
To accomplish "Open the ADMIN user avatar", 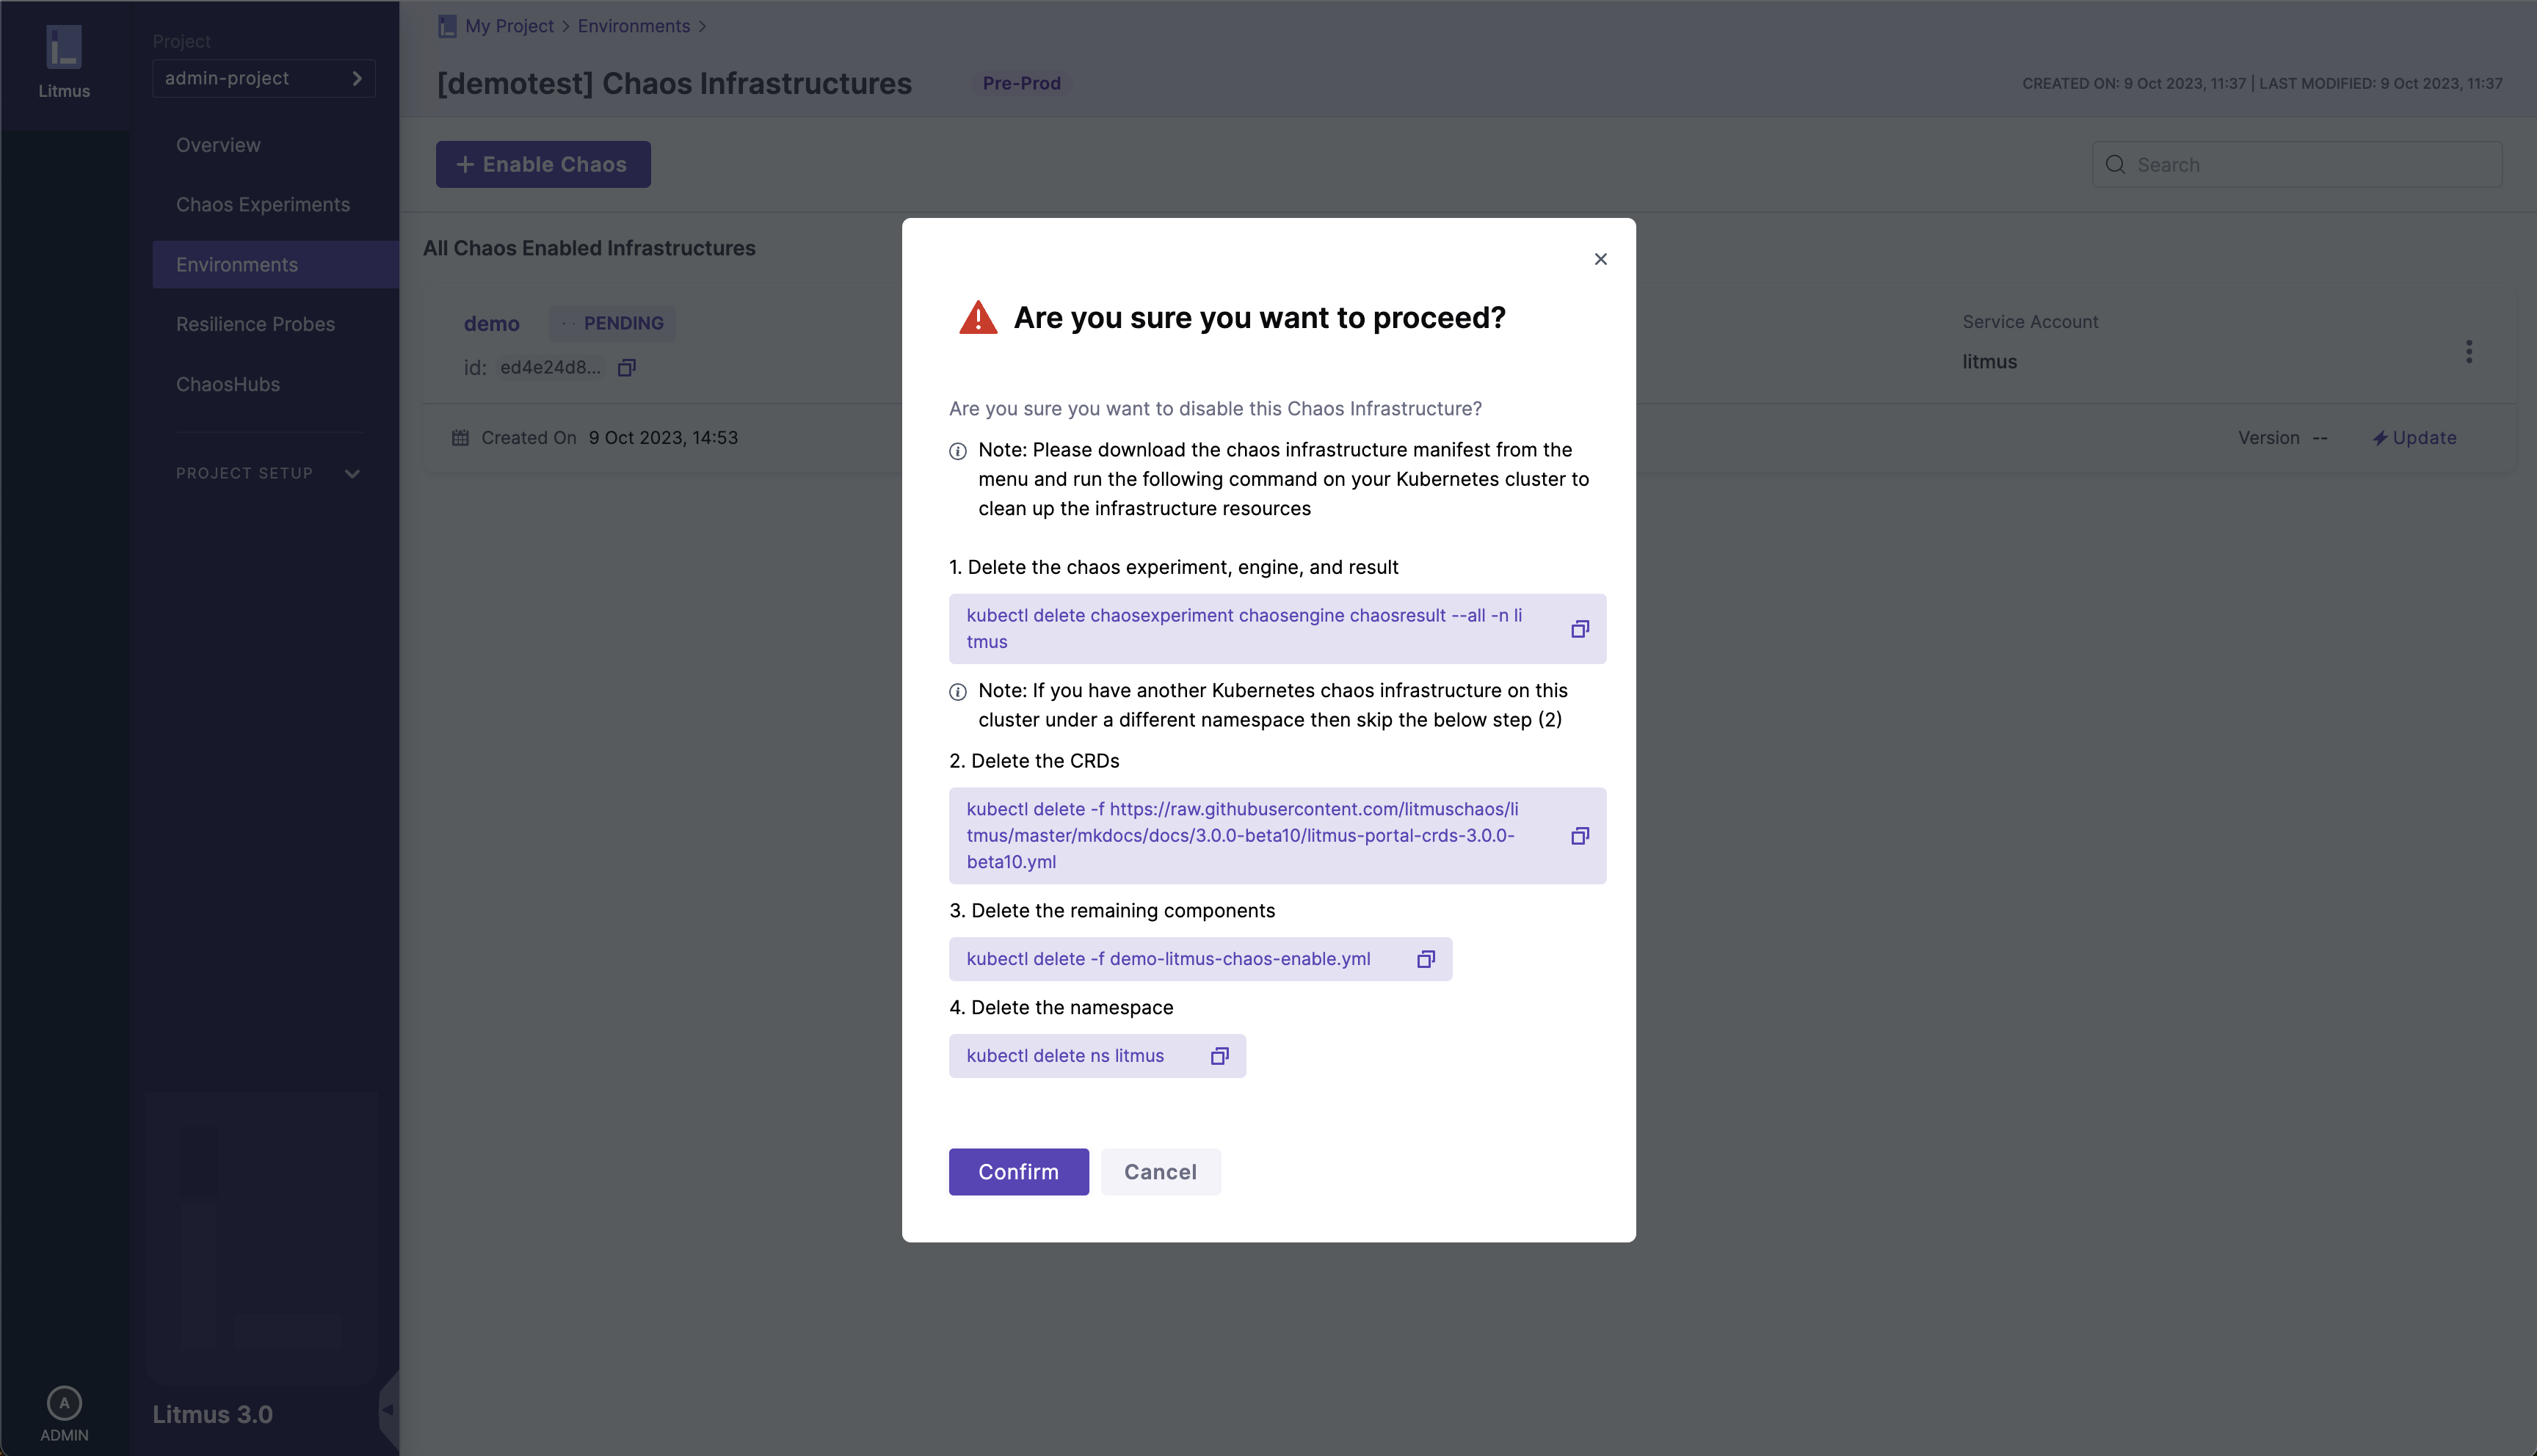I will pos(64,1403).
